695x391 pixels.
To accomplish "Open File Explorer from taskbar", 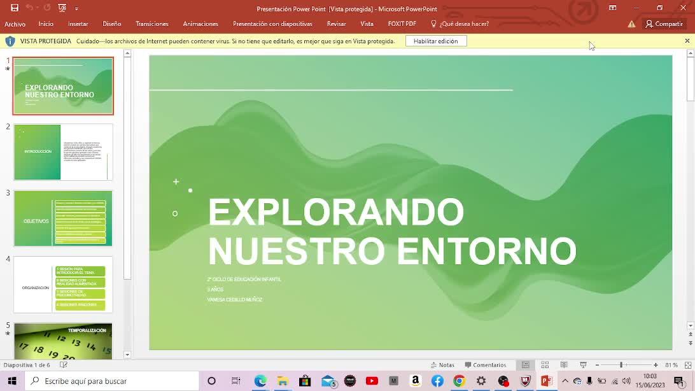I will click(x=283, y=381).
